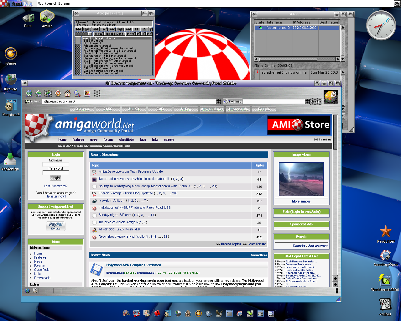
Task: Go forward in IBrowse
Action: click(48, 93)
